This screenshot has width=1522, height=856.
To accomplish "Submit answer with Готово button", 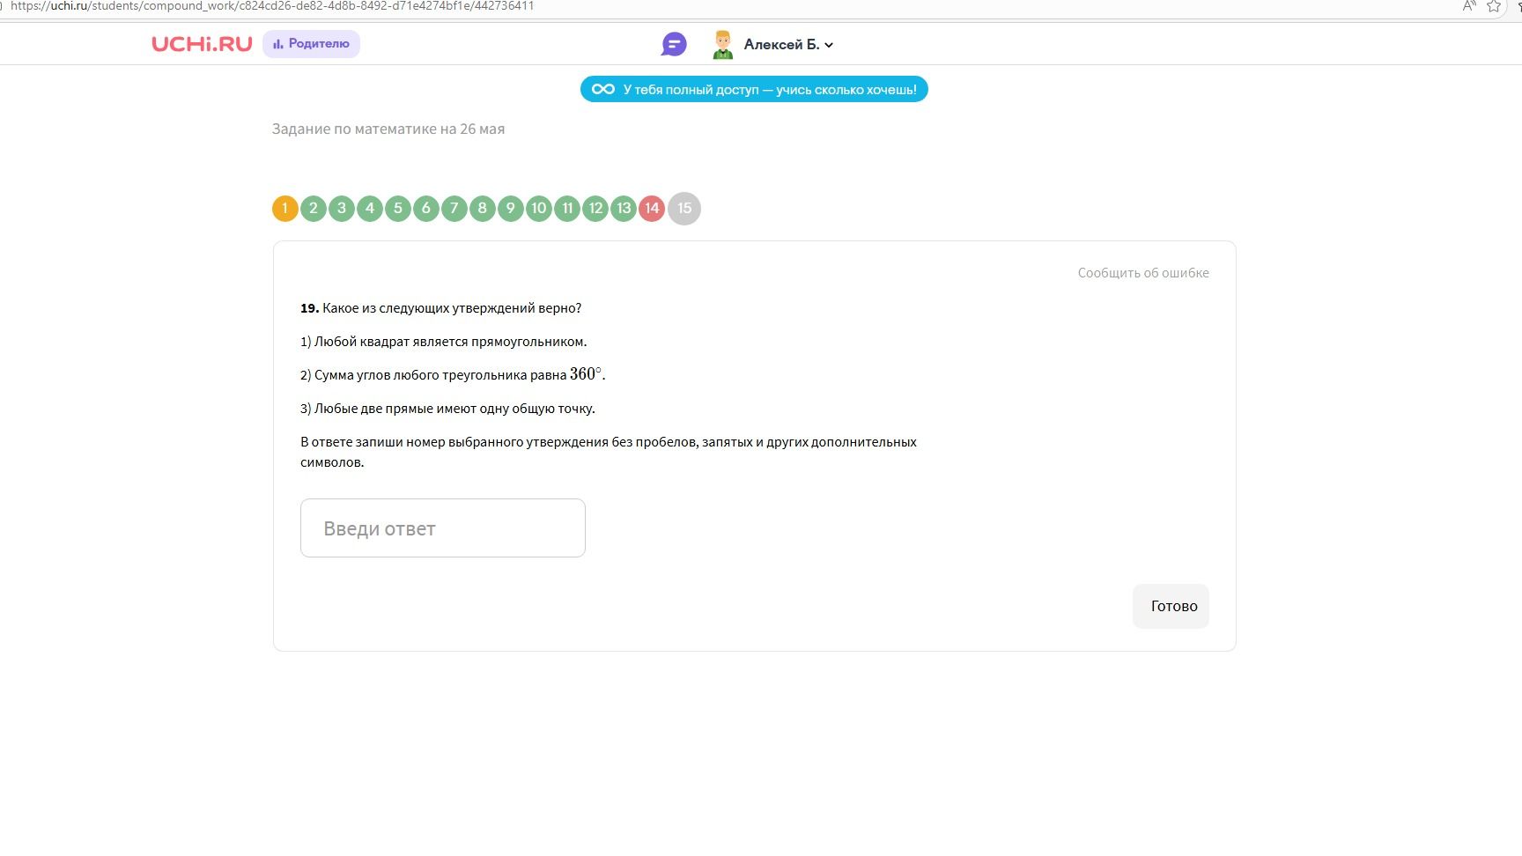I will 1171,606.
